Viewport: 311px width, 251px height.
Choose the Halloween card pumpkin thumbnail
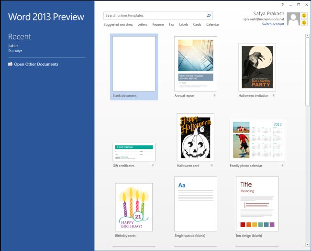point(196,137)
